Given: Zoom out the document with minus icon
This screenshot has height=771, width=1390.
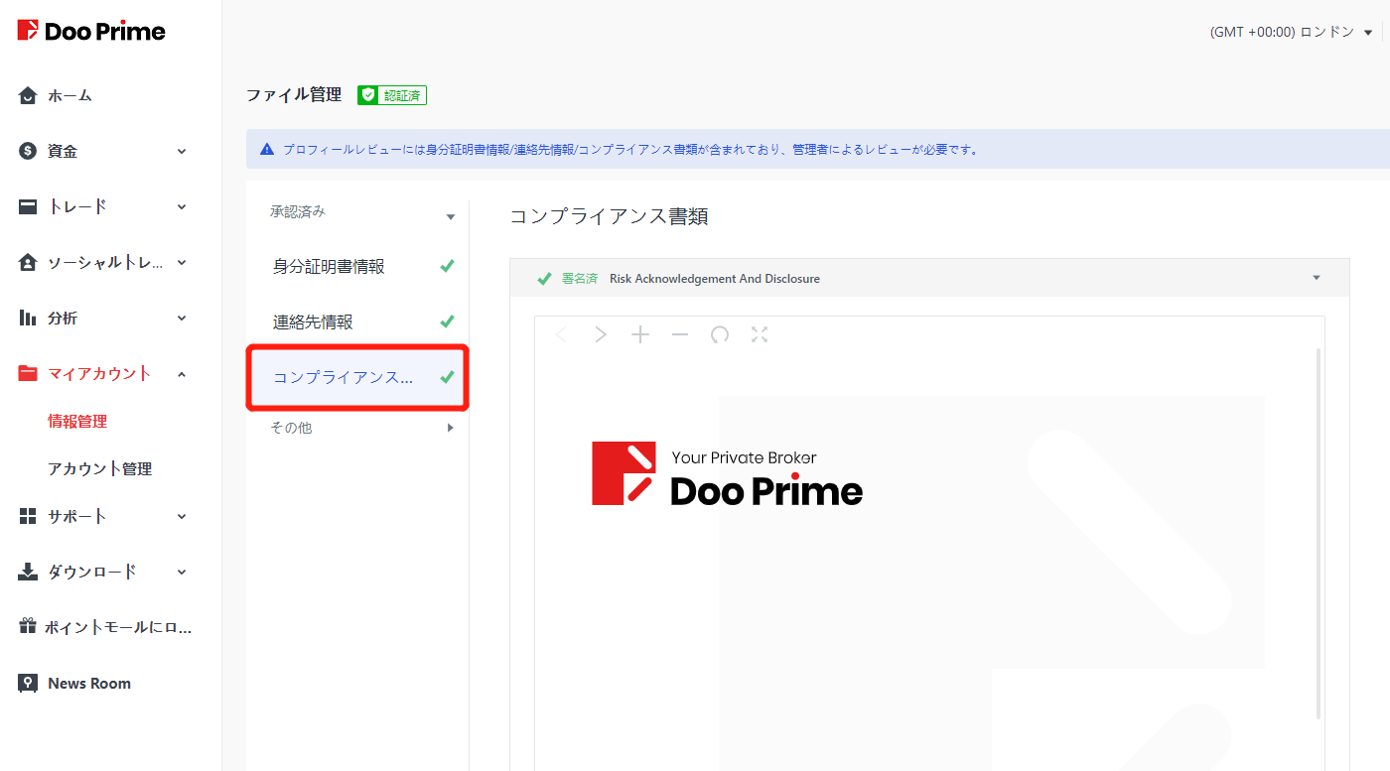Looking at the screenshot, I should click(x=680, y=334).
